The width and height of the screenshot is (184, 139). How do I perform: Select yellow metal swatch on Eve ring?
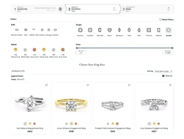(x=30, y=124)
